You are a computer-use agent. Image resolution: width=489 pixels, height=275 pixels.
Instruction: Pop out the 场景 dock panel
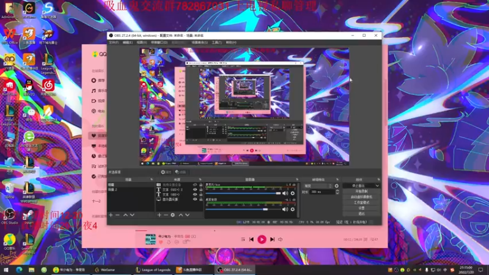coord(152,180)
